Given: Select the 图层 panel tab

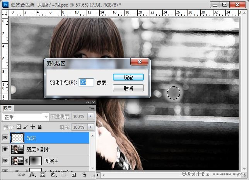Looking at the screenshot, I should (x=7, y=108).
